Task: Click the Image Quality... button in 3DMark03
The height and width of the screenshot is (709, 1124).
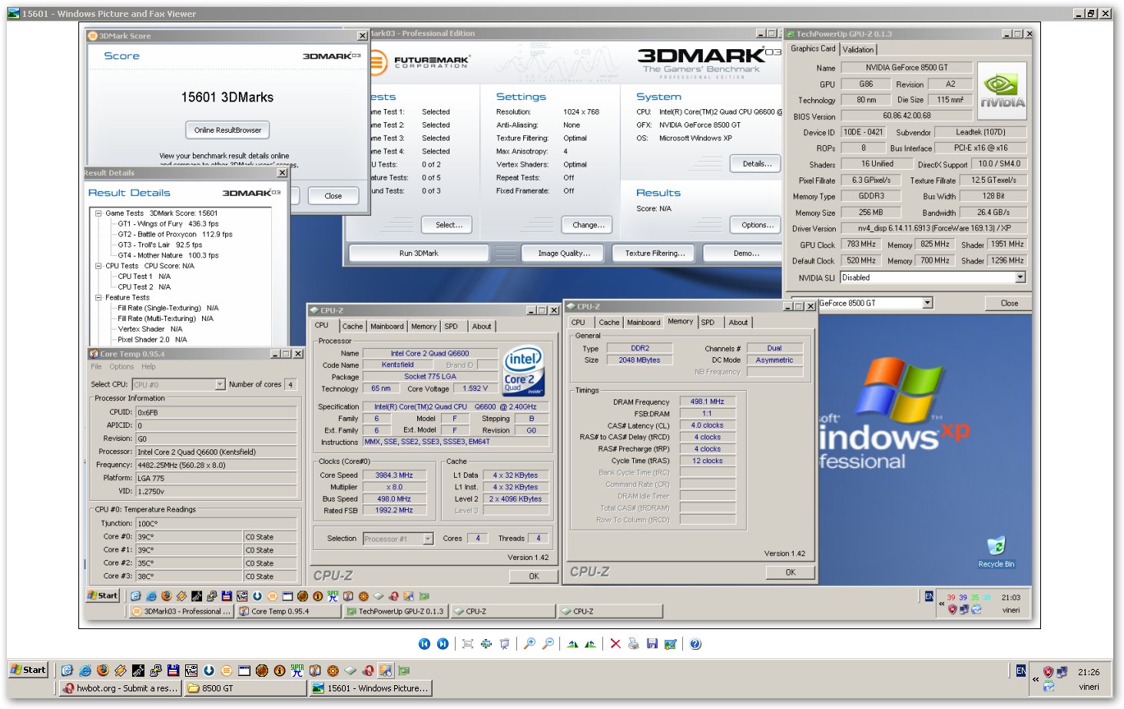Action: coord(564,253)
